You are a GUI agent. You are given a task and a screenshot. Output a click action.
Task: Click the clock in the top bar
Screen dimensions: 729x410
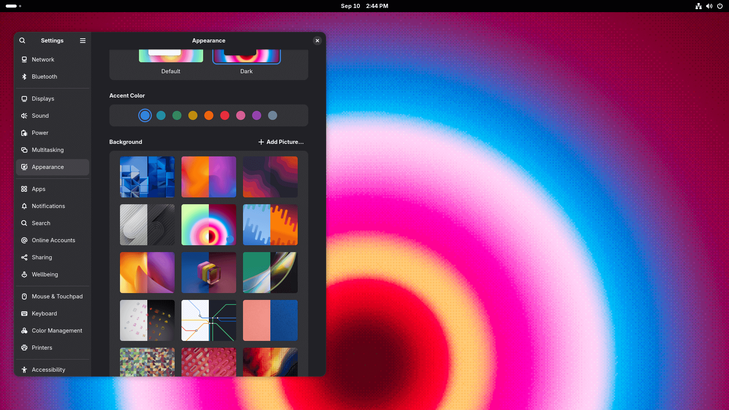coord(365,6)
